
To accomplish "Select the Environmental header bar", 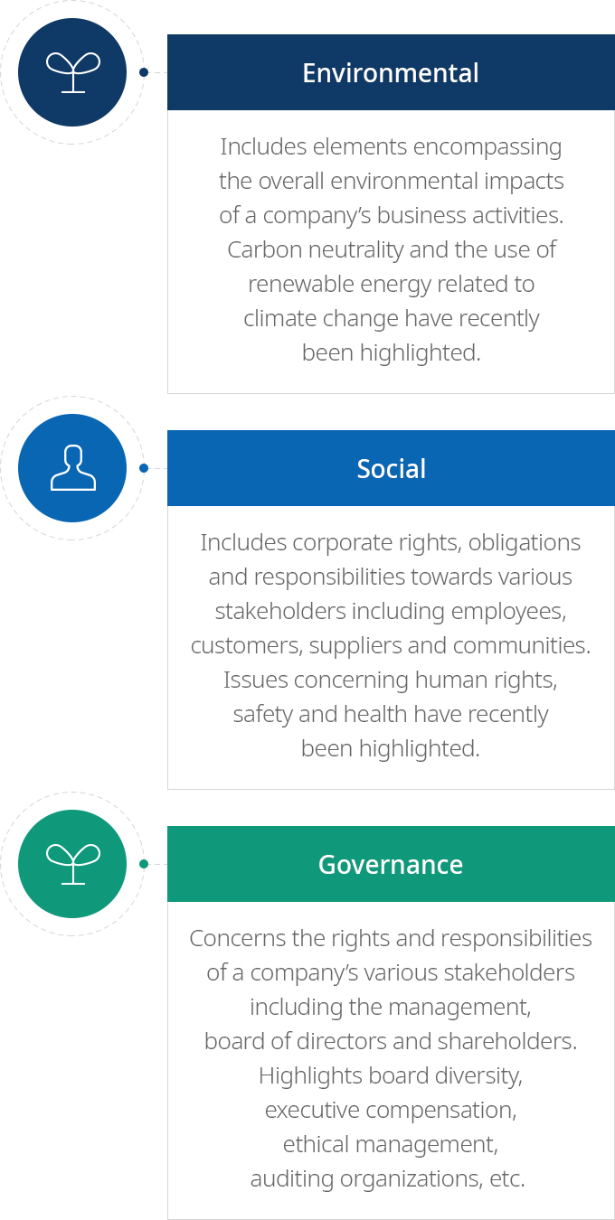I will tap(391, 72).
